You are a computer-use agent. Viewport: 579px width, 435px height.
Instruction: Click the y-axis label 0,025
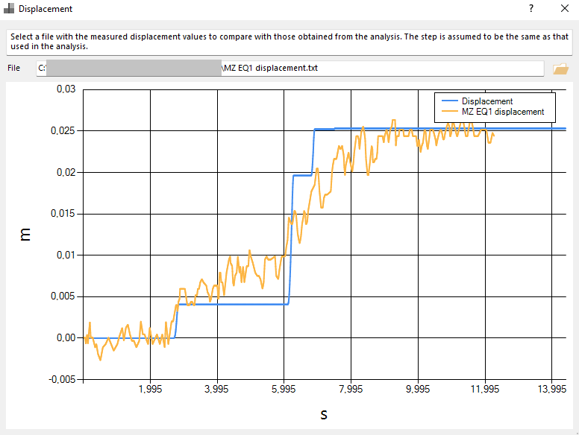63,131
